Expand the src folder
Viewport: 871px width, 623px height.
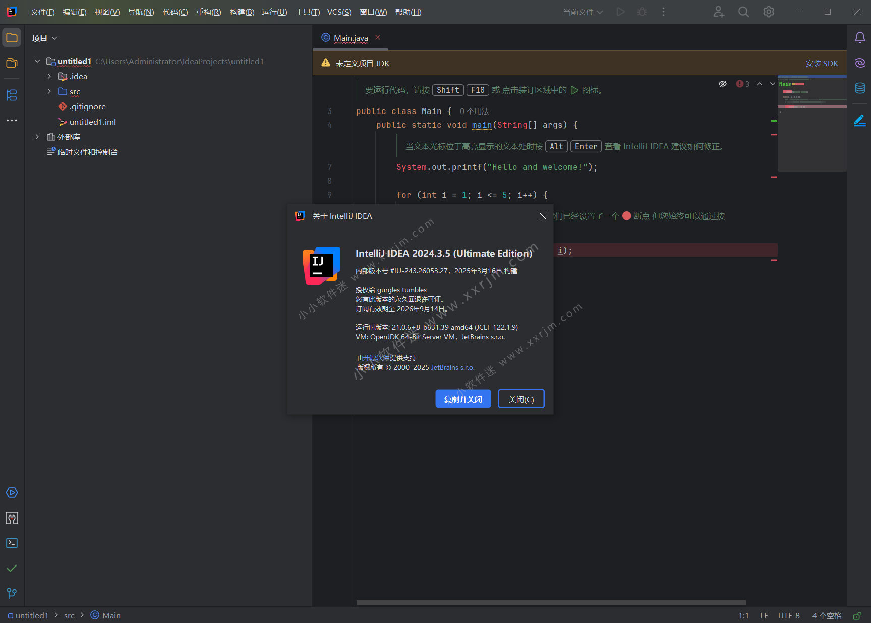tap(49, 91)
